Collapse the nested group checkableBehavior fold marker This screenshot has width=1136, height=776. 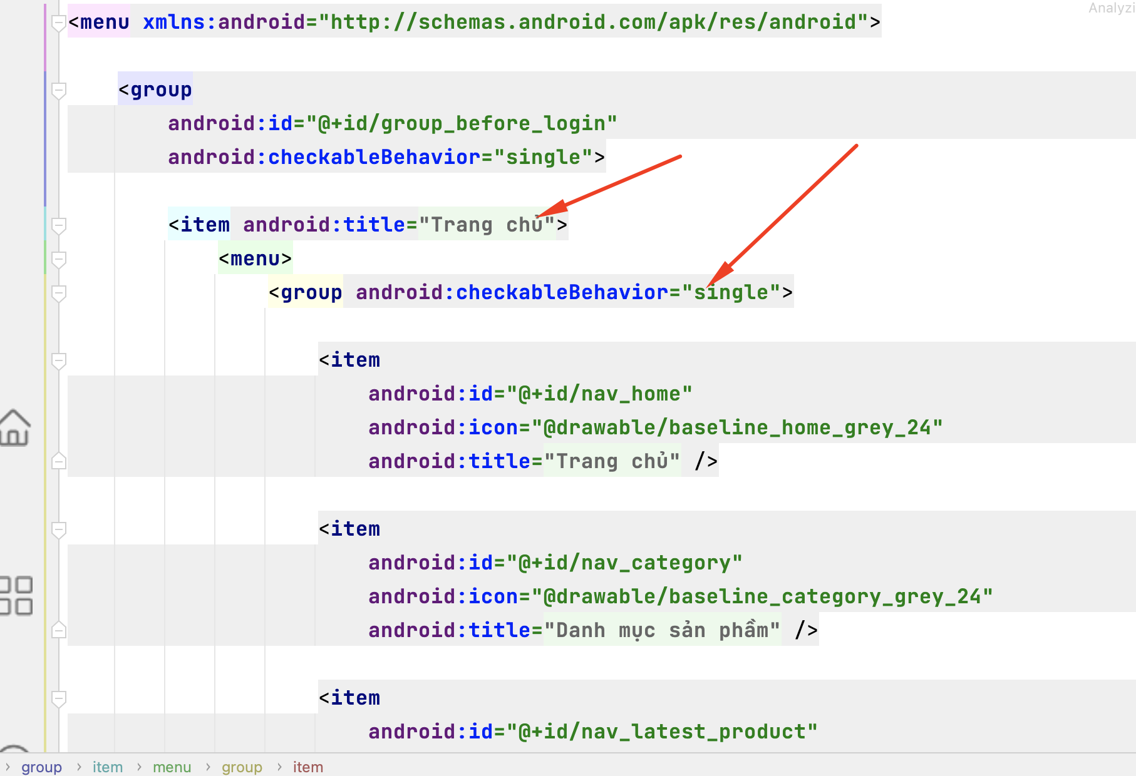pos(58,294)
